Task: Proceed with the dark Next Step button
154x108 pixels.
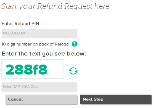Action: click(x=116, y=99)
